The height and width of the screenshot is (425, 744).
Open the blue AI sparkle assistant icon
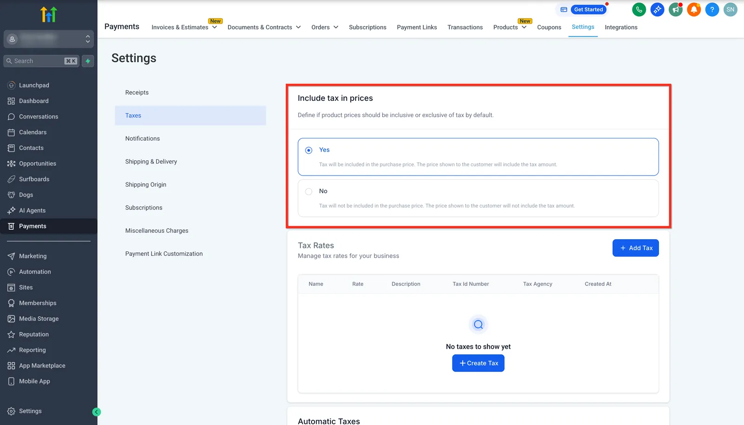tap(657, 9)
